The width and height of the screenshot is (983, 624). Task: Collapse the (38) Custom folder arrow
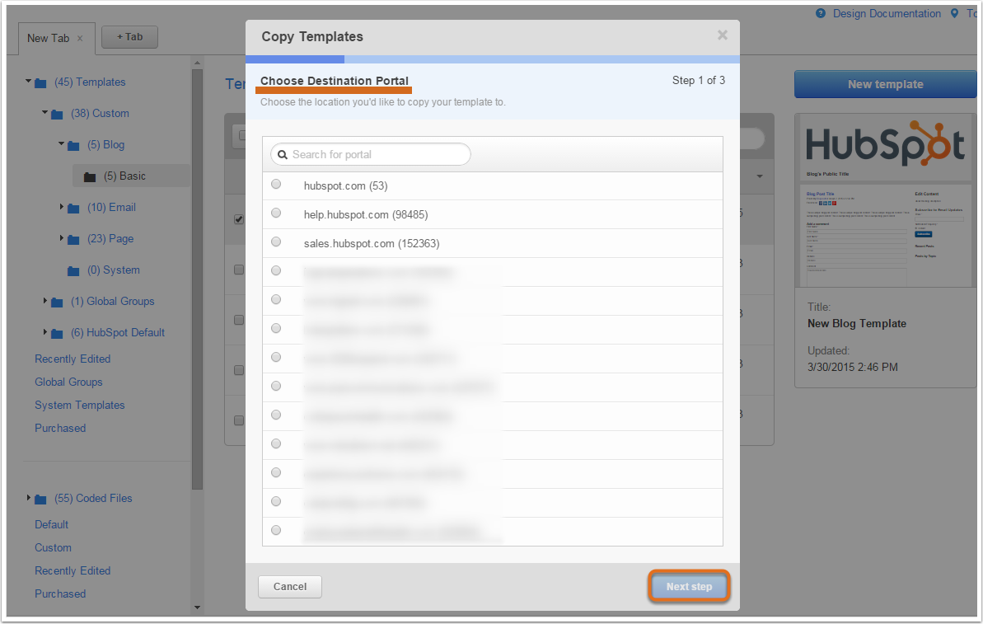pos(44,112)
